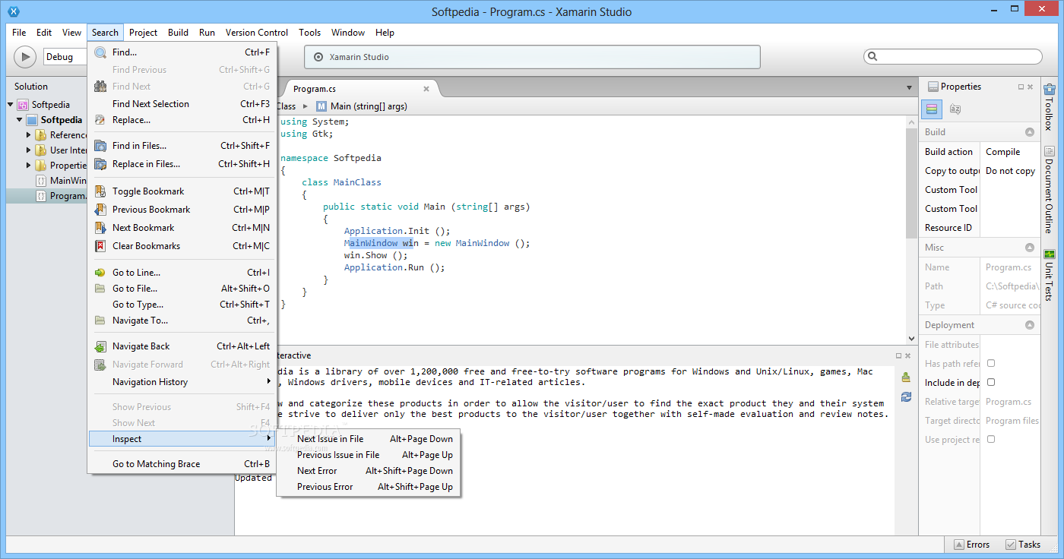Collapse the Deployment section in Properties
1064x559 pixels.
1030,325
